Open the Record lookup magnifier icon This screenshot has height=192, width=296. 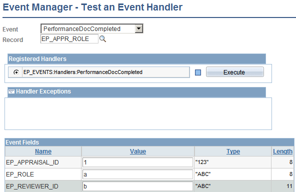click(x=102, y=38)
